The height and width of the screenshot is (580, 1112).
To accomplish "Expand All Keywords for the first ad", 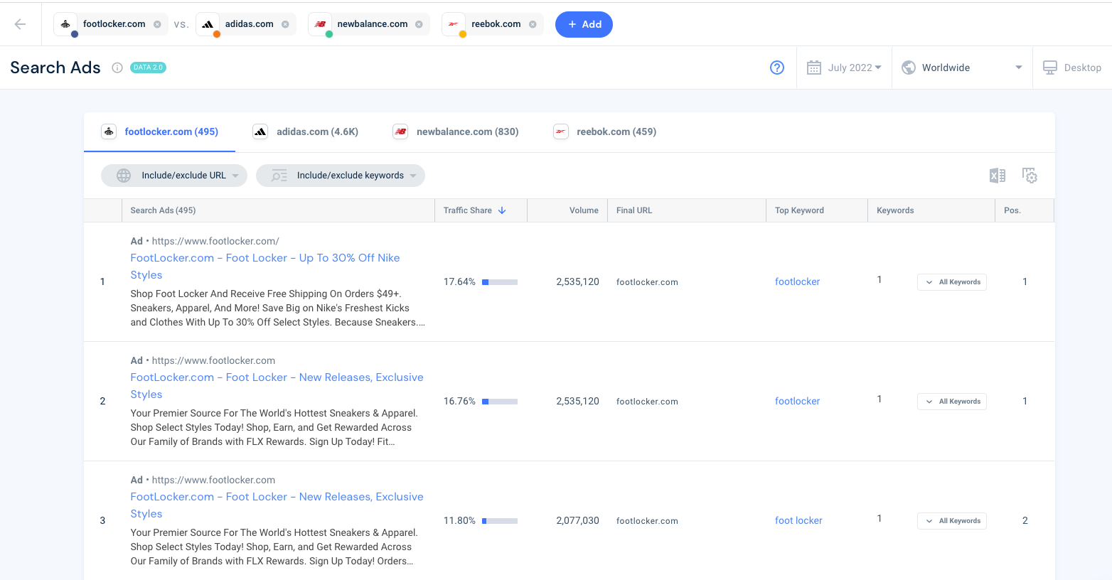I will 951,282.
